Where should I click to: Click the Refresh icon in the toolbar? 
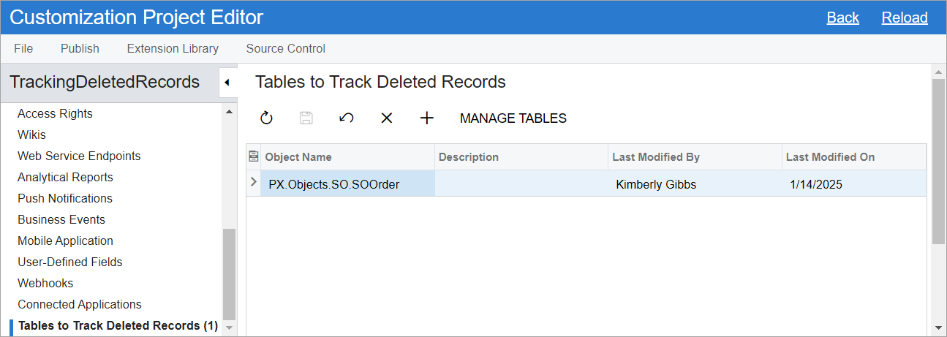[266, 118]
